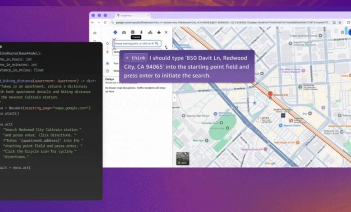Open the Google Maps hamburger menu
This screenshot has width=351, height=212.
coord(95,32)
